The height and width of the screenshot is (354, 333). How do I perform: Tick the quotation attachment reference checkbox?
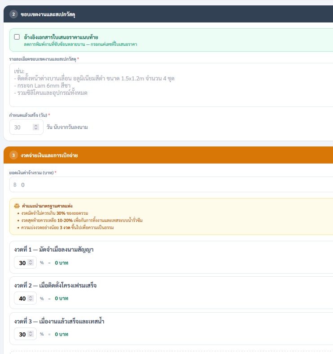tap(17, 37)
